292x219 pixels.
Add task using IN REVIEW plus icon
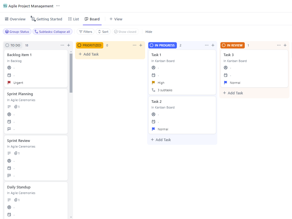pyautogui.click(x=285, y=45)
